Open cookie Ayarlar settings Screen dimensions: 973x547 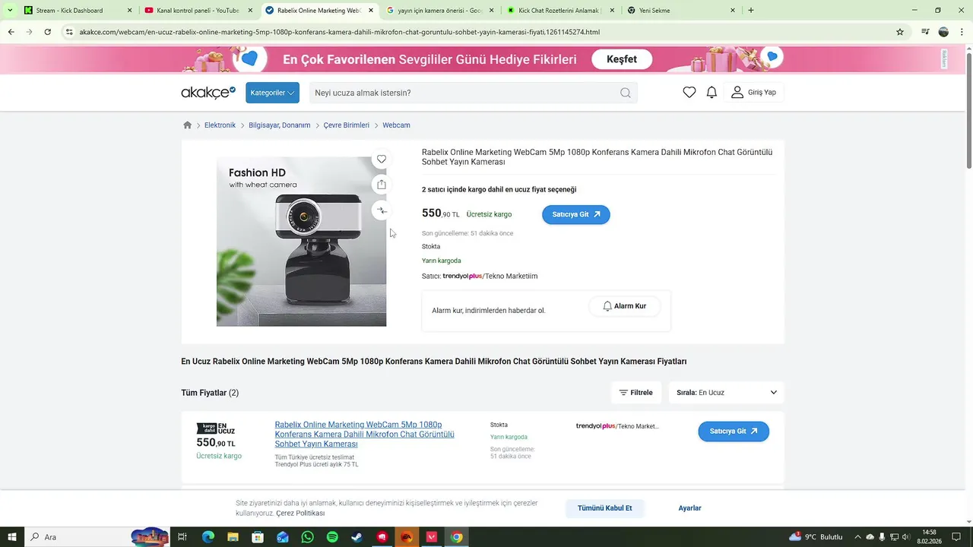pyautogui.click(x=689, y=508)
